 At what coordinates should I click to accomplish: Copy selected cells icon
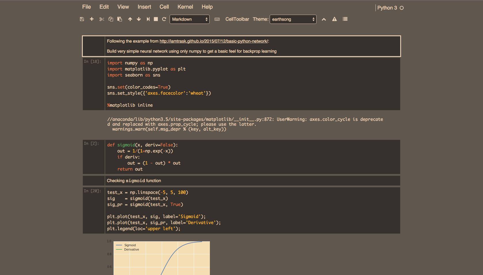pyautogui.click(x=111, y=19)
